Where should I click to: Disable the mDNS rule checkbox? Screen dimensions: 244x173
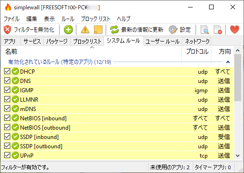[7, 109]
